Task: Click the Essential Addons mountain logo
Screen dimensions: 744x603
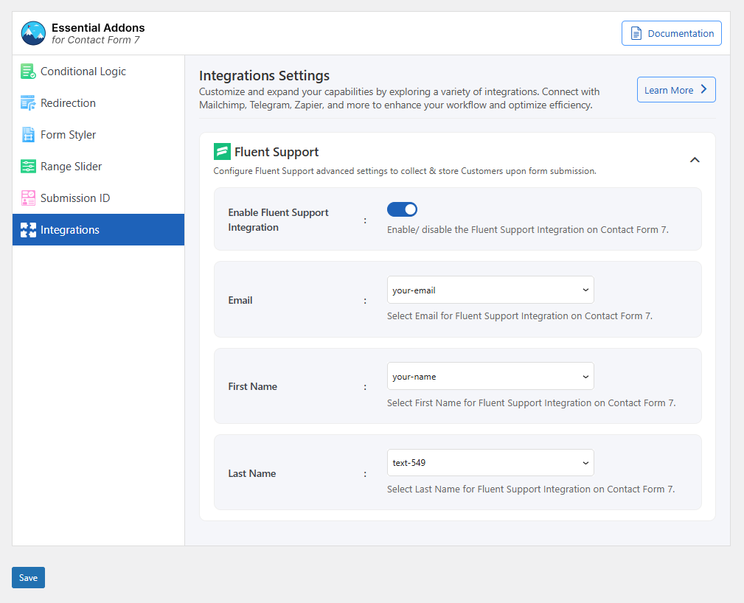Action: 33,33
